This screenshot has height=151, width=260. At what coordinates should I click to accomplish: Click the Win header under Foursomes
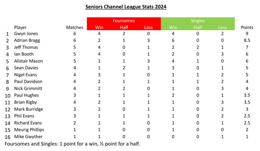click(99, 27)
